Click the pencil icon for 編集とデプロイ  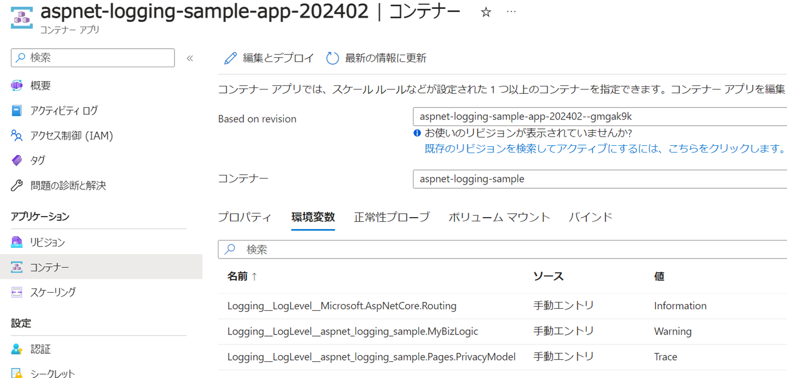click(x=231, y=58)
